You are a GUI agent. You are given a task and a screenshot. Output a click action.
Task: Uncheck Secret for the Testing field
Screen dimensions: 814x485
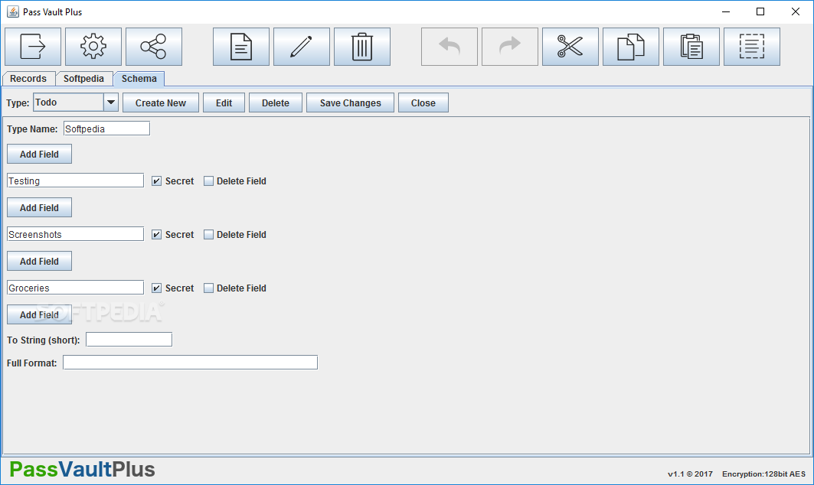(x=156, y=181)
